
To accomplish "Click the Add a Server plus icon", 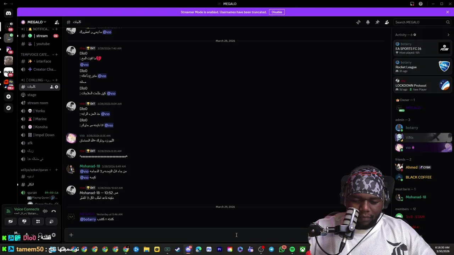I will (9, 96).
